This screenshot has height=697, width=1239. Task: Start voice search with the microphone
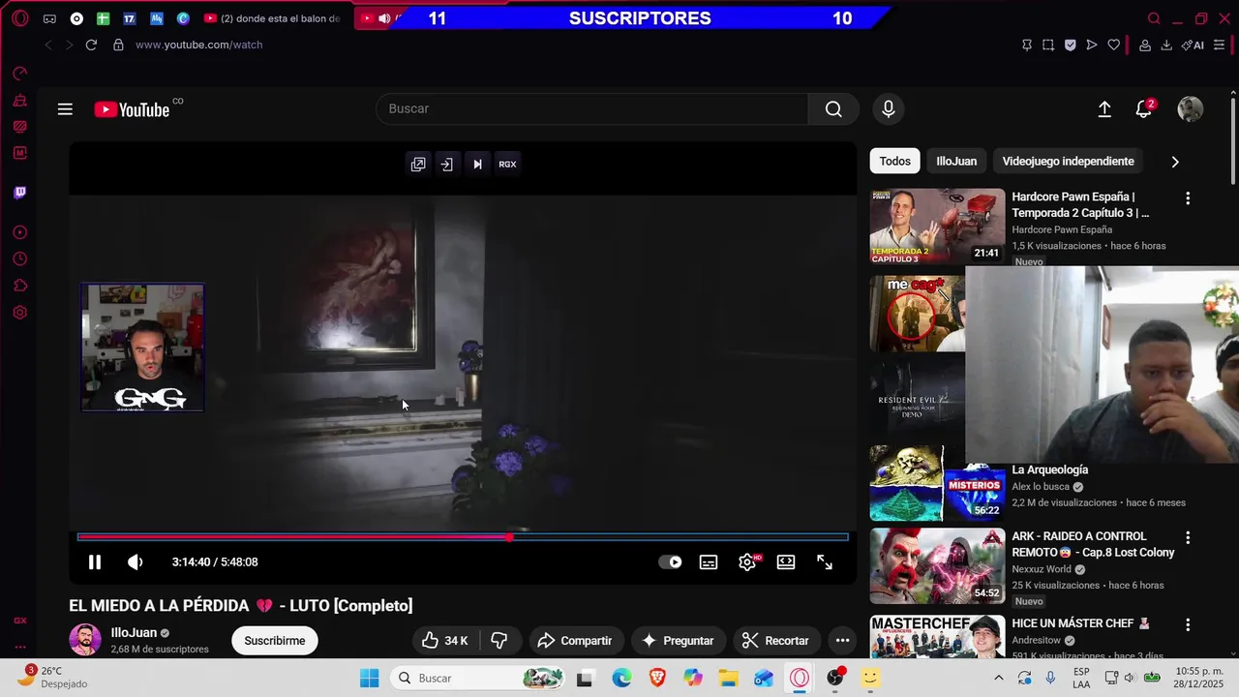889,109
